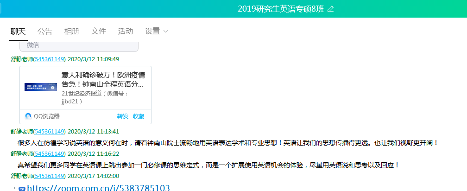
Task: Click sender ID 545361149 at 2020/3/17 14:02:00
Action: 50,176
